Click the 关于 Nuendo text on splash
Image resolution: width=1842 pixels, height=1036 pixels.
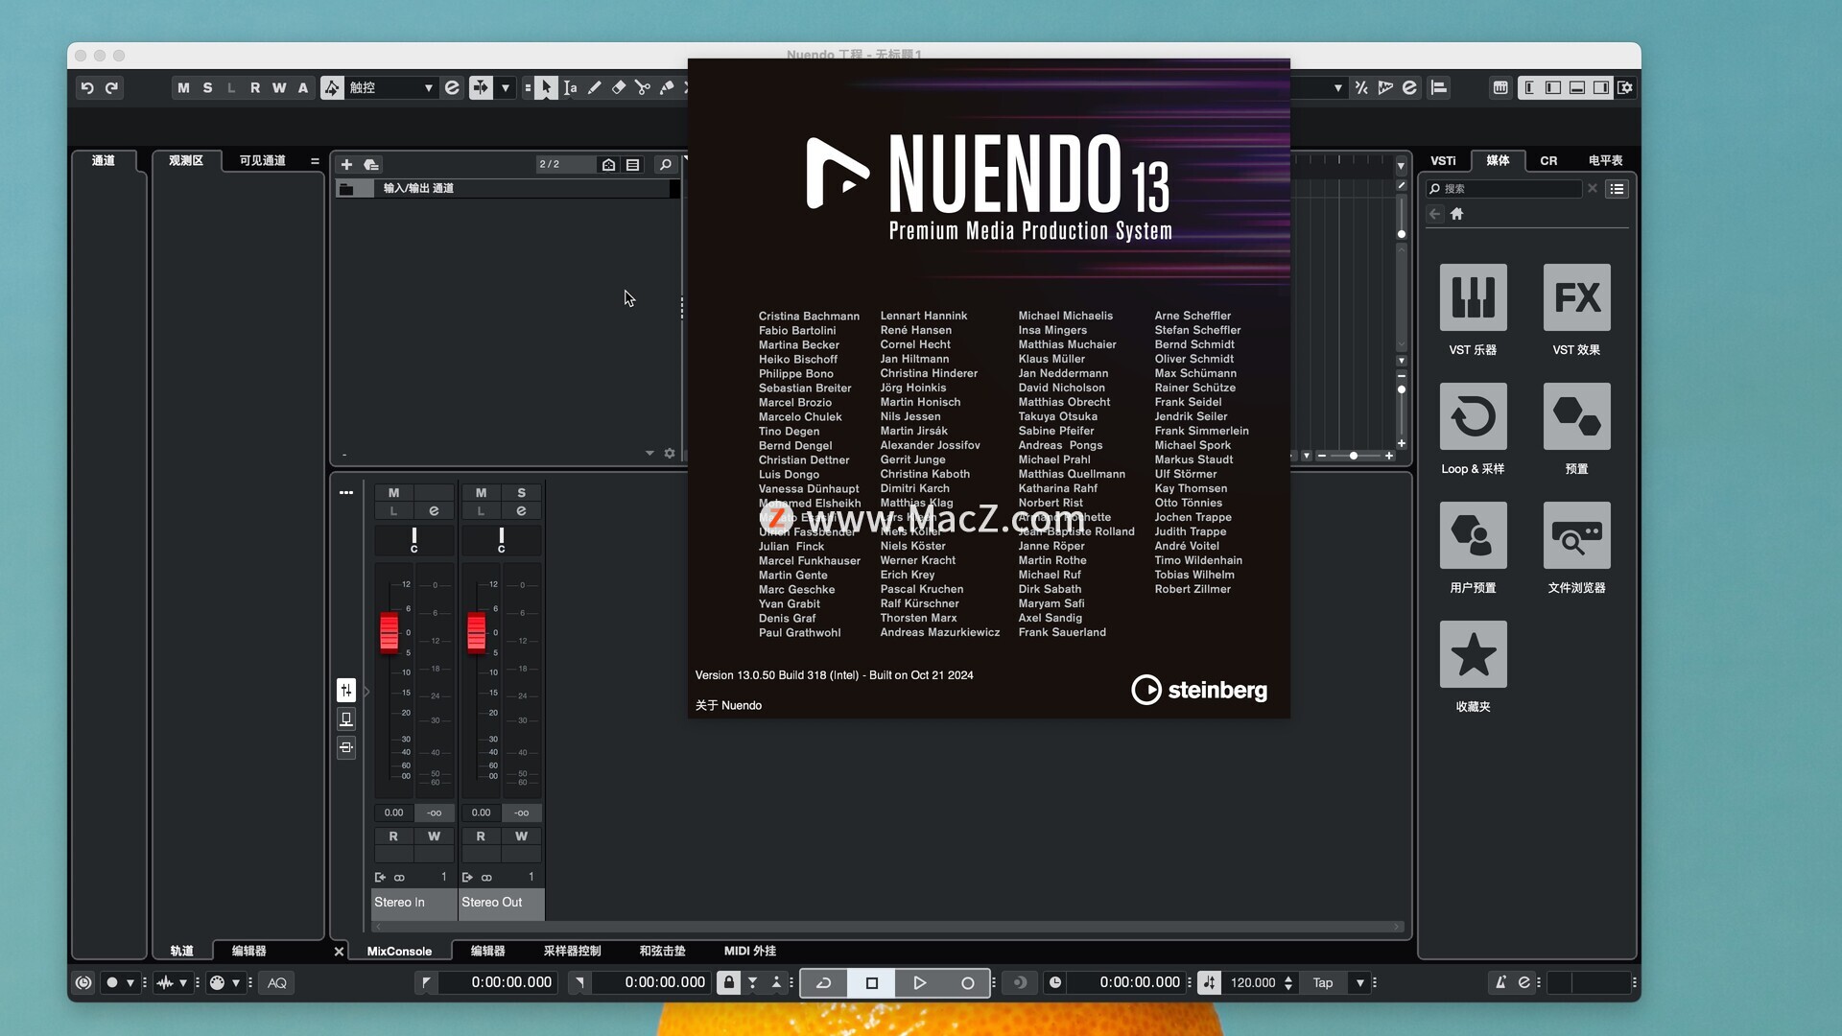point(728,705)
